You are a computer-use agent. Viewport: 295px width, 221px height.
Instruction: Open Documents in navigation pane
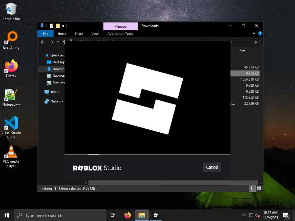[x=56, y=76]
